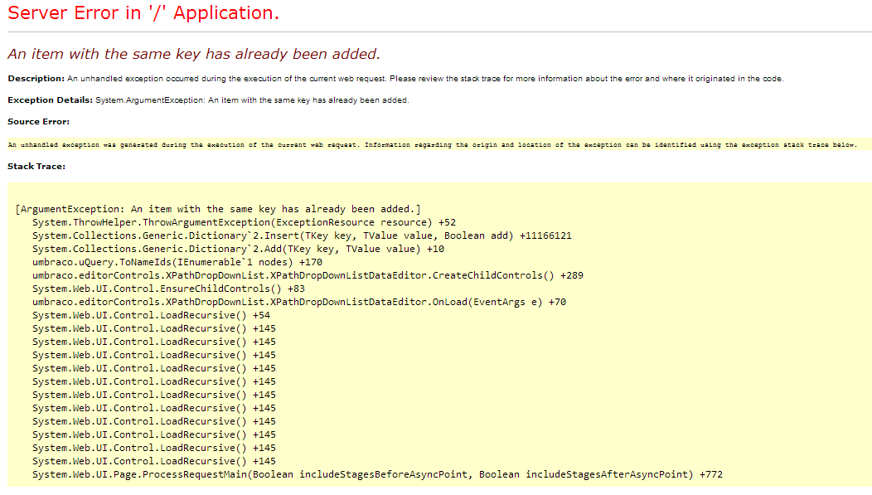Click the bracketed ArgumentException line in stack trace
The width and height of the screenshot is (872, 495).
coord(218,209)
